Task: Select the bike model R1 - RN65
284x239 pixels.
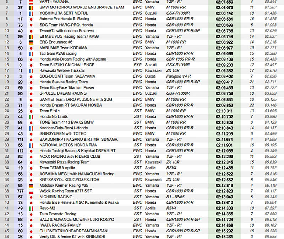Action: [175, 197]
